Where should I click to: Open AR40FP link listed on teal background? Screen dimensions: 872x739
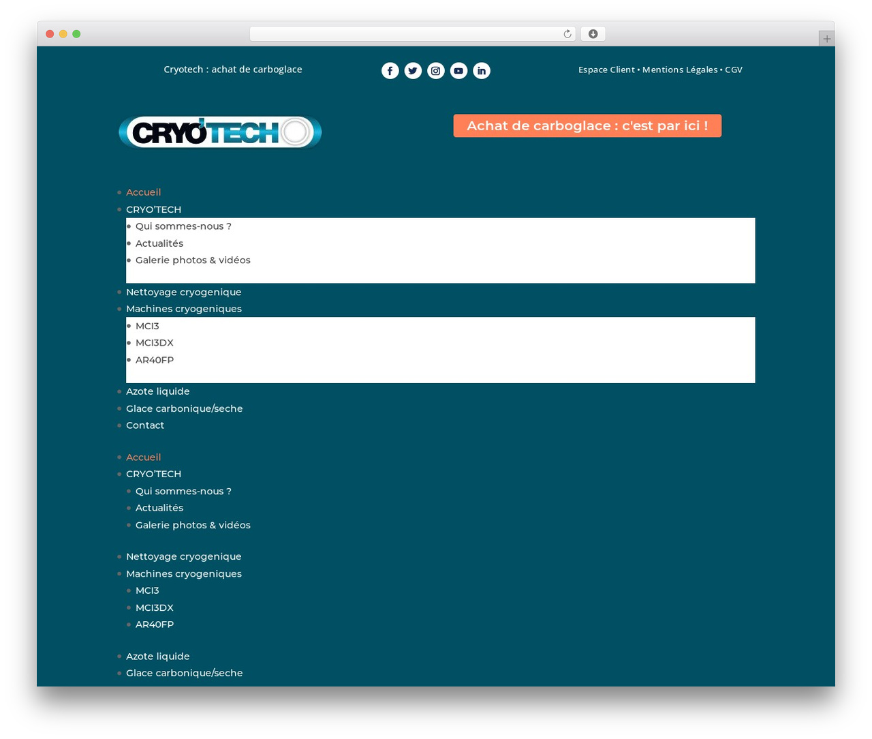155,624
